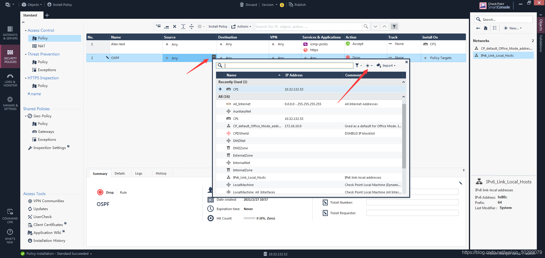
Task: Open Inspection Settings
Action: click(49, 148)
